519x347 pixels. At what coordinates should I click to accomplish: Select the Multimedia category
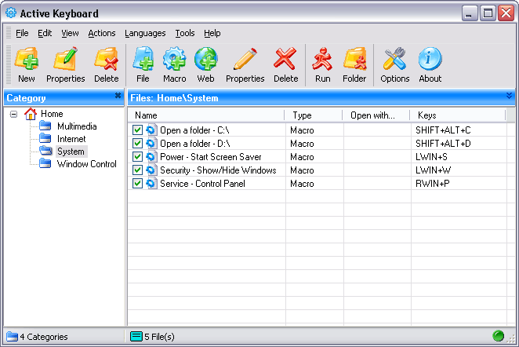(x=77, y=126)
